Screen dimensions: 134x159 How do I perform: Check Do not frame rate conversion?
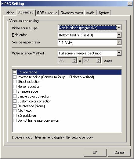click(x=15, y=120)
